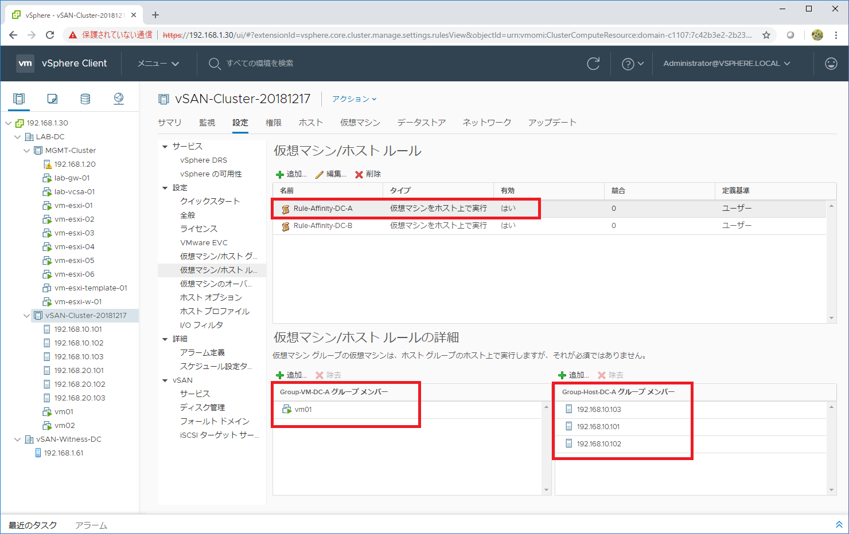The image size is (849, 534).
Task: Switch to the アップデート tab
Action: coord(552,123)
